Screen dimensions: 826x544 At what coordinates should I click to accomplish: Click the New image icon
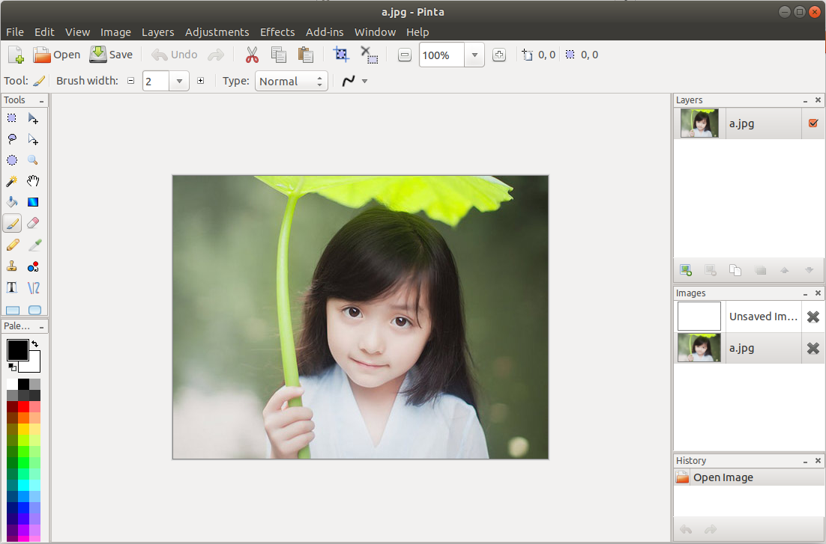[16, 55]
